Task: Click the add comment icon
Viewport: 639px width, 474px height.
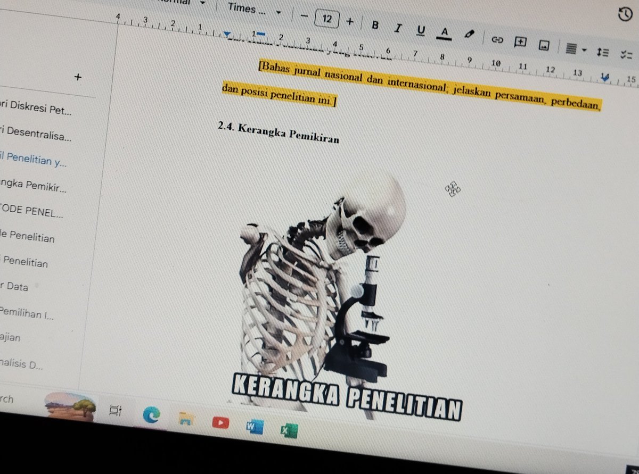Action: (520, 42)
